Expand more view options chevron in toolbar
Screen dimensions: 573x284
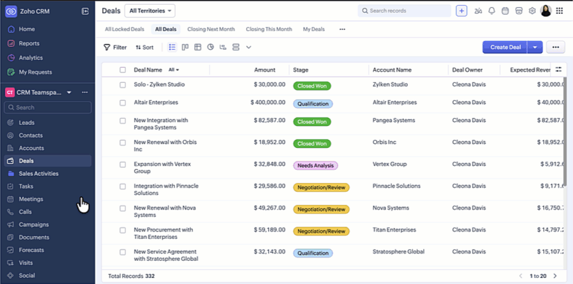click(249, 47)
